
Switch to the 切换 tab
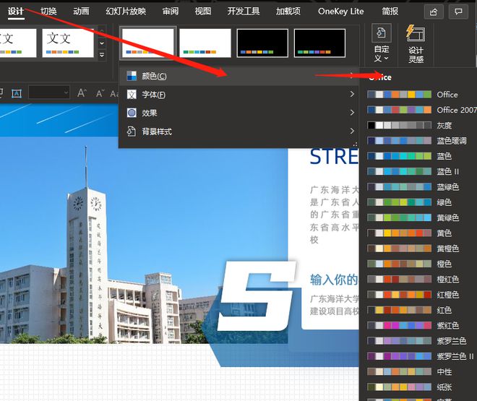click(48, 12)
